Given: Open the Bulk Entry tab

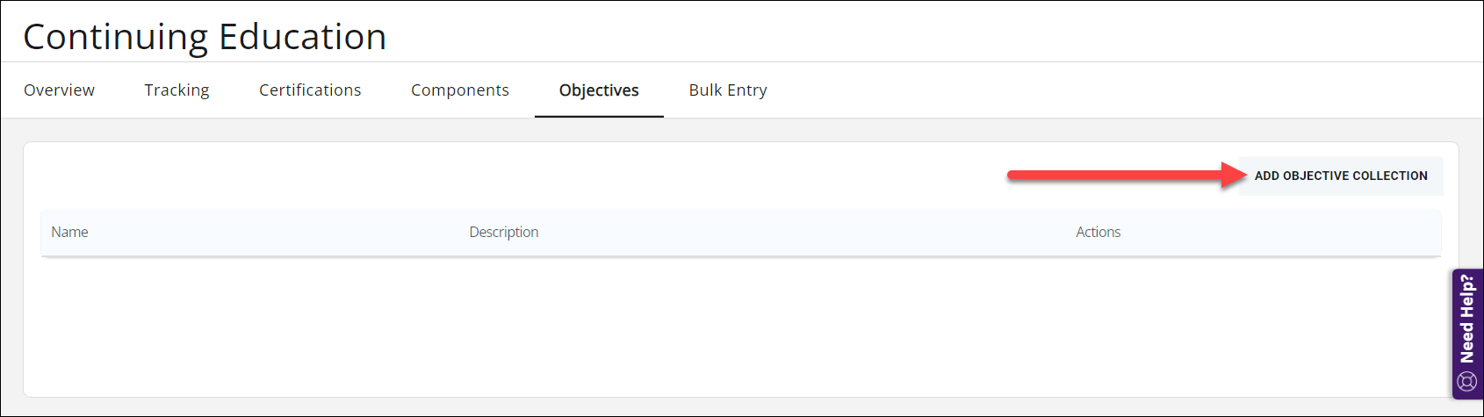Looking at the screenshot, I should pos(728,90).
